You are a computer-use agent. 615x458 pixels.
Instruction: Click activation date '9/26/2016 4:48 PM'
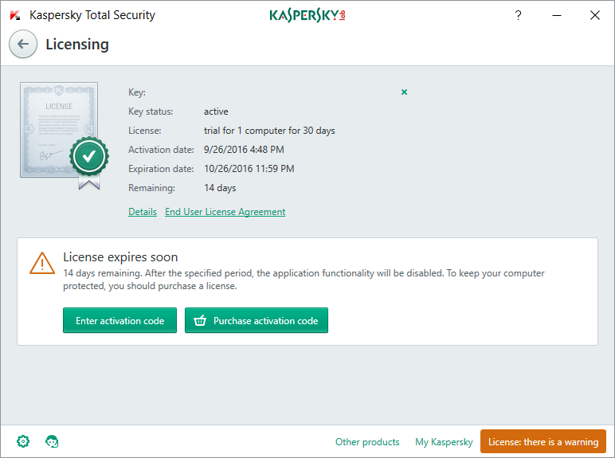(x=244, y=150)
